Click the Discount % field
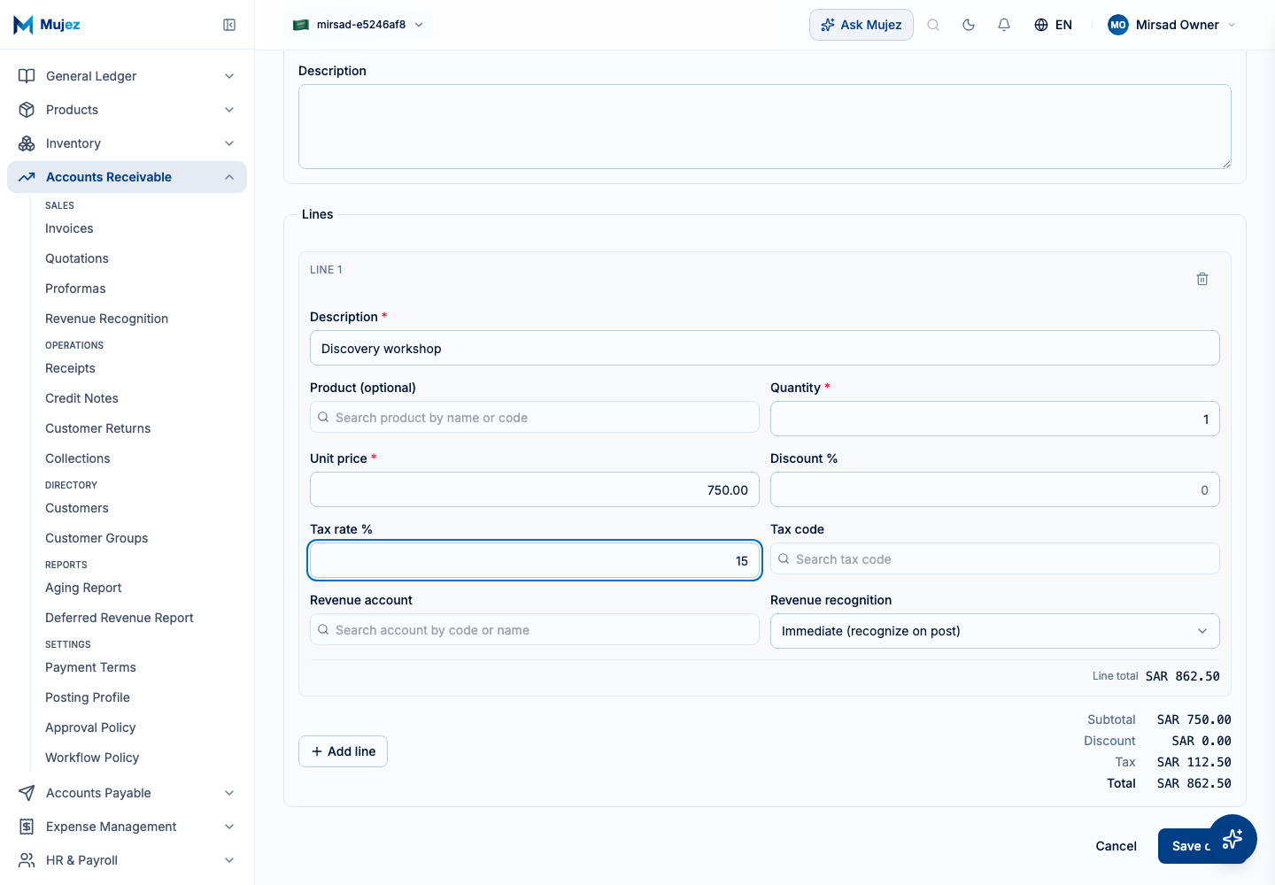 [x=995, y=489]
